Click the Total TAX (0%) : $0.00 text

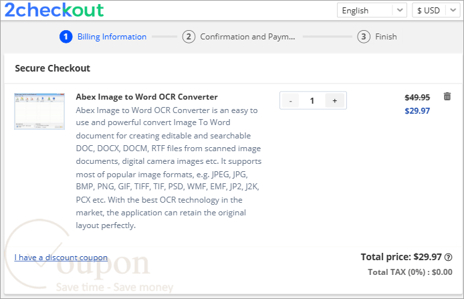tap(410, 272)
